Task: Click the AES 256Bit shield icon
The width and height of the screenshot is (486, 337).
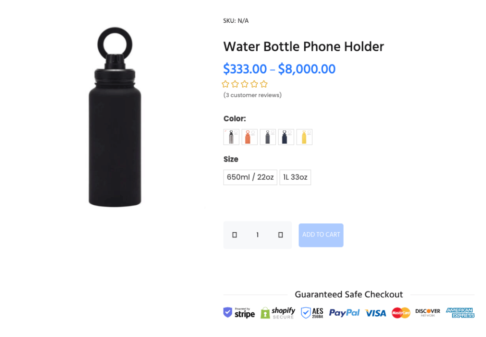Action: click(312, 313)
